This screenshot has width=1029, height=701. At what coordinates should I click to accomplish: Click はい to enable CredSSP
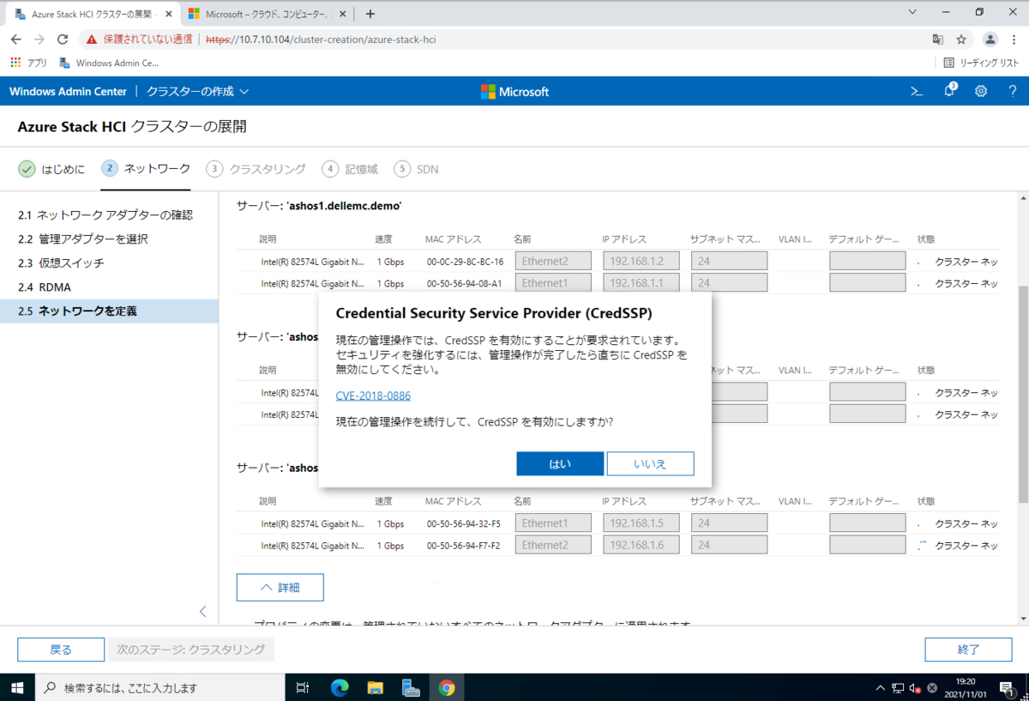tap(560, 463)
